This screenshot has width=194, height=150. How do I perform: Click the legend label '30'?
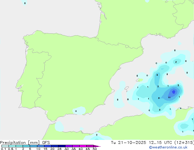(66, 149)
